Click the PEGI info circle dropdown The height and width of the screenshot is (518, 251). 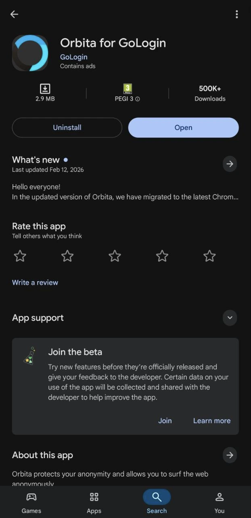(x=138, y=99)
